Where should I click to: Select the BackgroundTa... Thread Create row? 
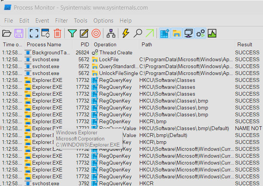(x=132, y=52)
